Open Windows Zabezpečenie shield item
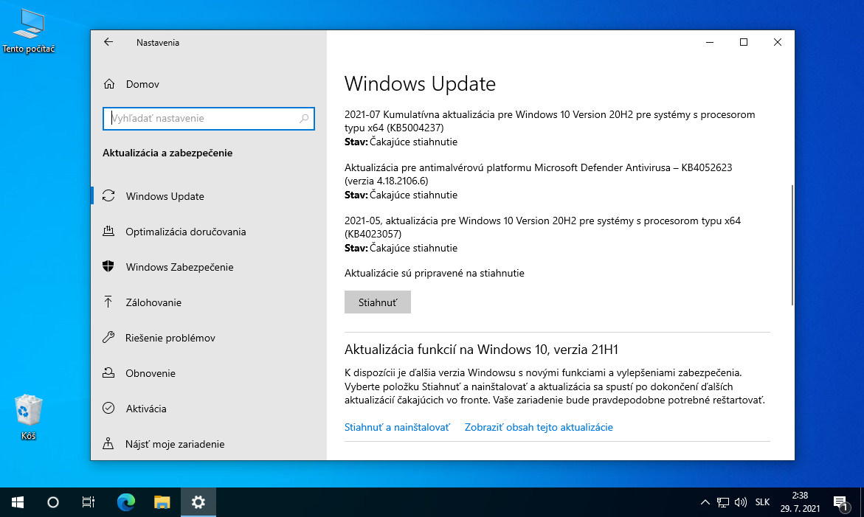Viewport: 864px width, 517px height. pos(179,267)
